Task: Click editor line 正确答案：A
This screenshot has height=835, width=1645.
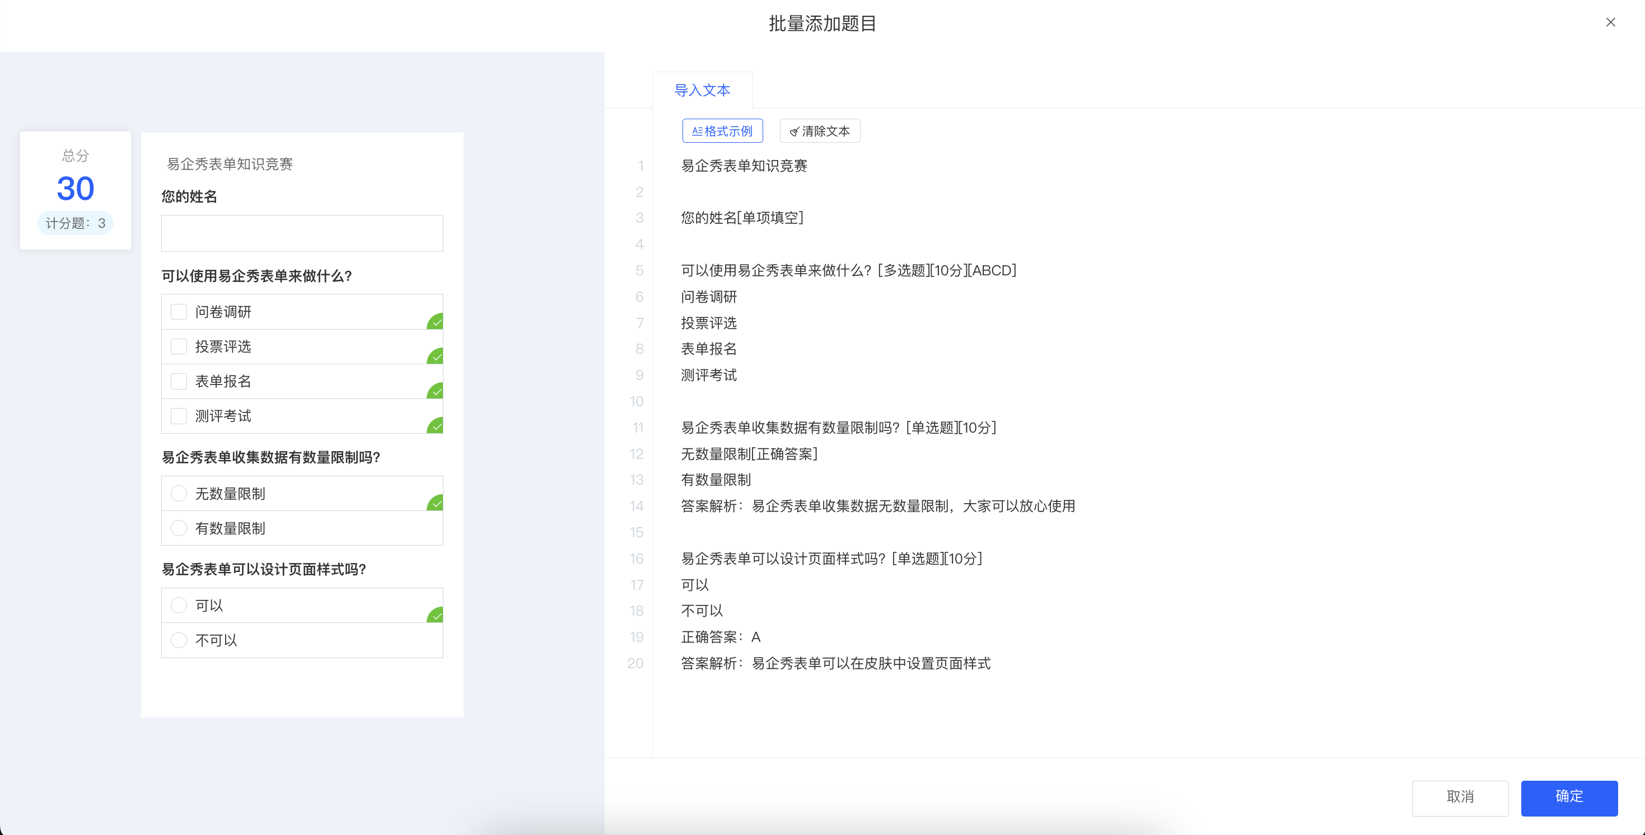Action: click(x=721, y=637)
